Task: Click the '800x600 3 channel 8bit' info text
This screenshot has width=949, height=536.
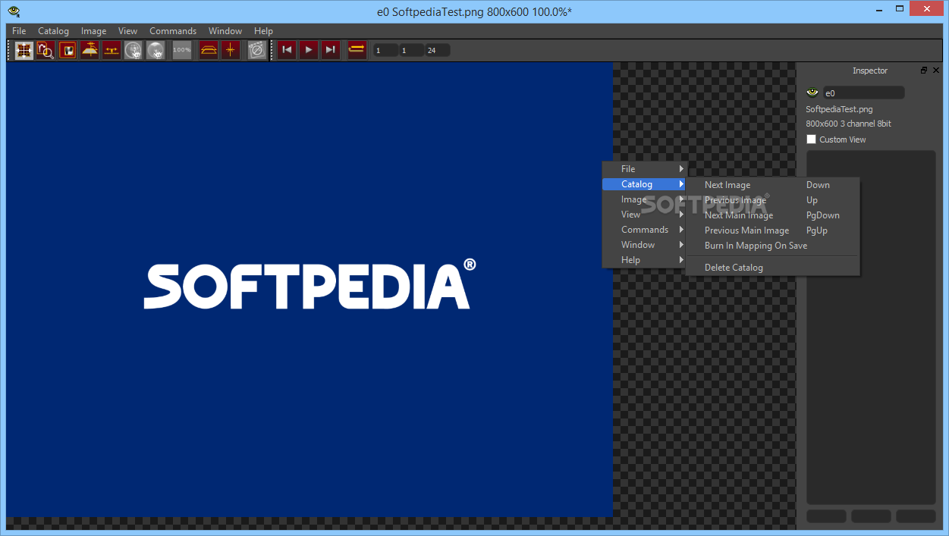Action: click(848, 124)
